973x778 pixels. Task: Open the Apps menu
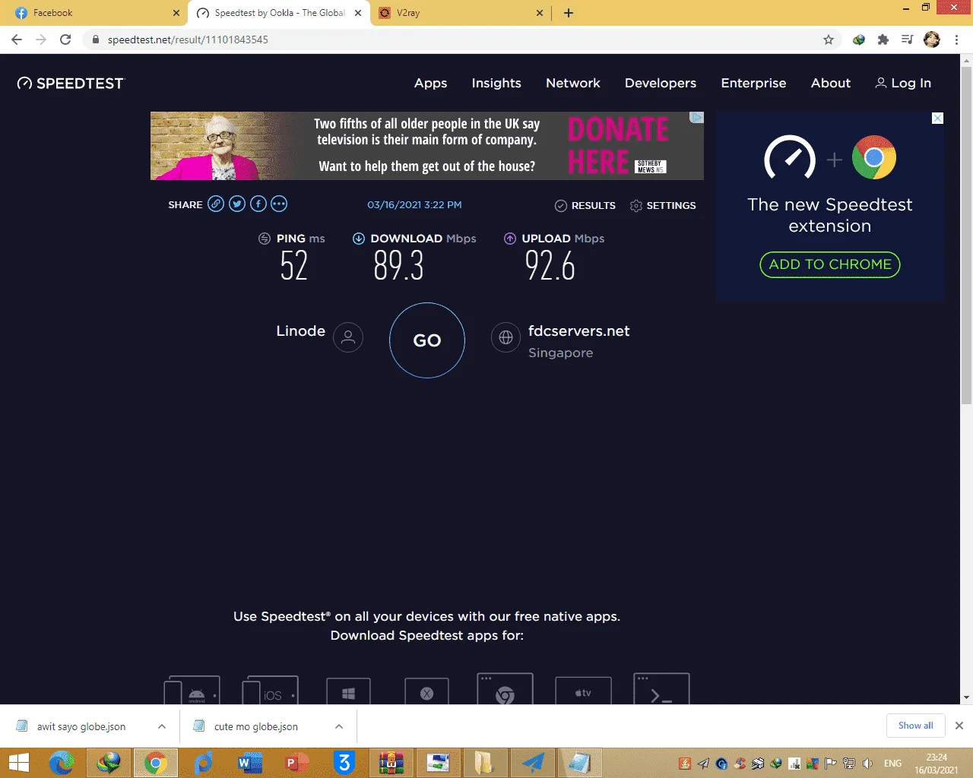pos(430,83)
